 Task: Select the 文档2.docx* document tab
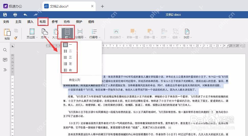click(69, 6)
